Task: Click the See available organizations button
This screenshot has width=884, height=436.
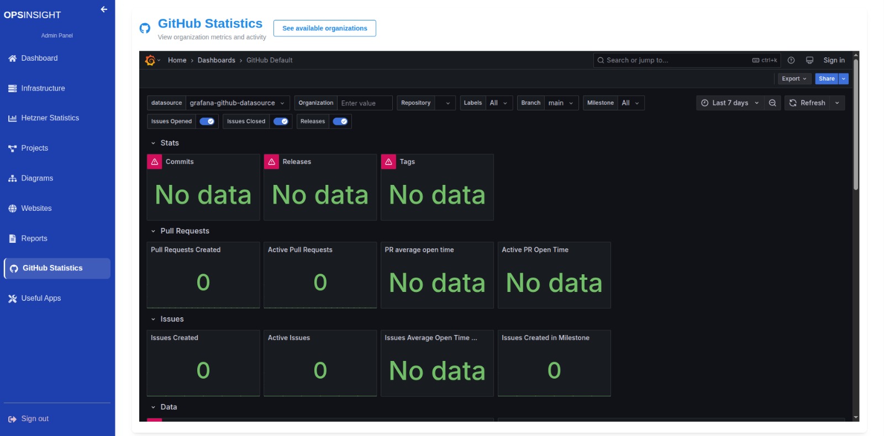Action: pos(325,28)
